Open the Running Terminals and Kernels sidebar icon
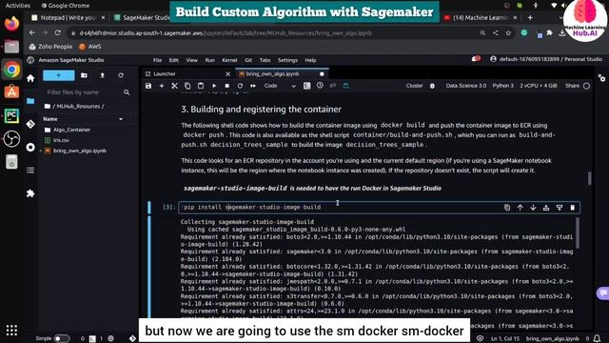This screenshot has height=343, width=609. 30,148
